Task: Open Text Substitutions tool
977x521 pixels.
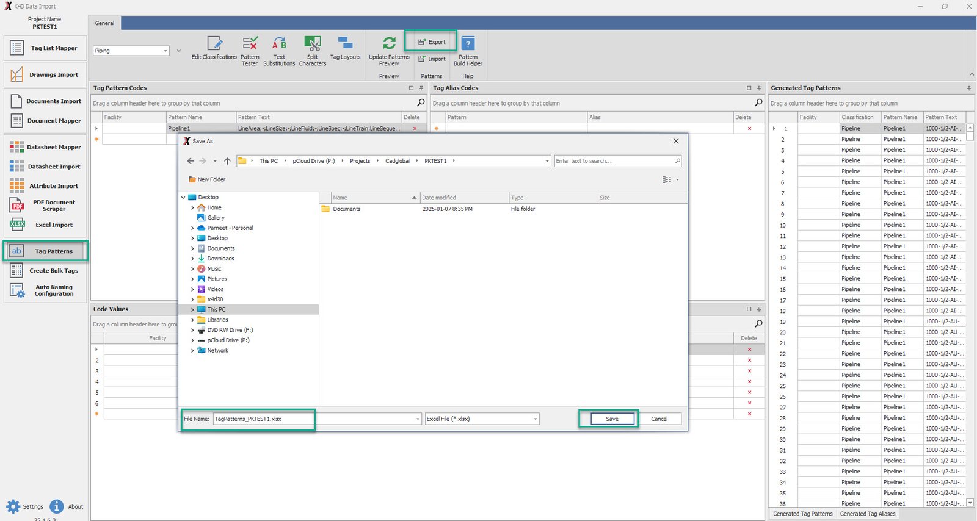Action: tap(279, 50)
